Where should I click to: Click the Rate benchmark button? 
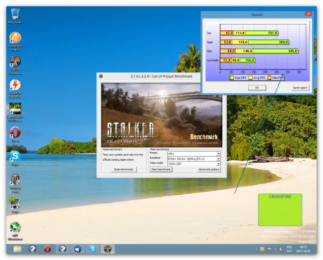click(x=123, y=170)
